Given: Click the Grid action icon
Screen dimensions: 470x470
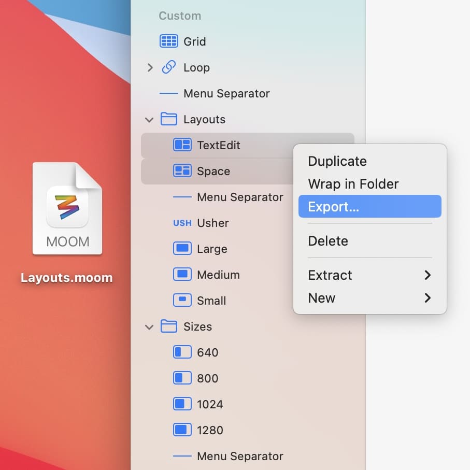Looking at the screenshot, I should pos(169,41).
